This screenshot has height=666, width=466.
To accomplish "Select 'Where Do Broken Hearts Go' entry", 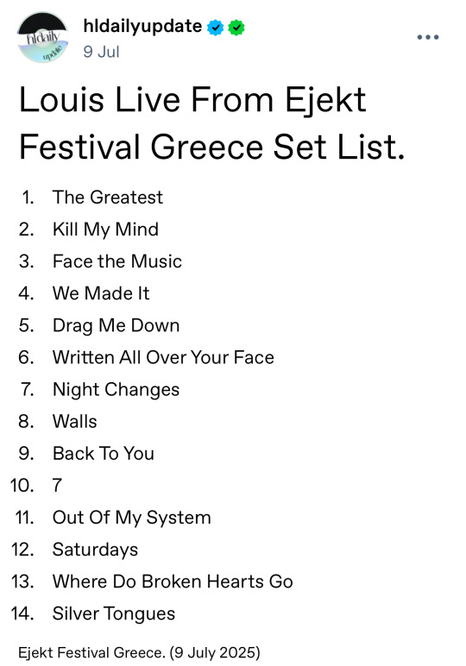I will (173, 582).
